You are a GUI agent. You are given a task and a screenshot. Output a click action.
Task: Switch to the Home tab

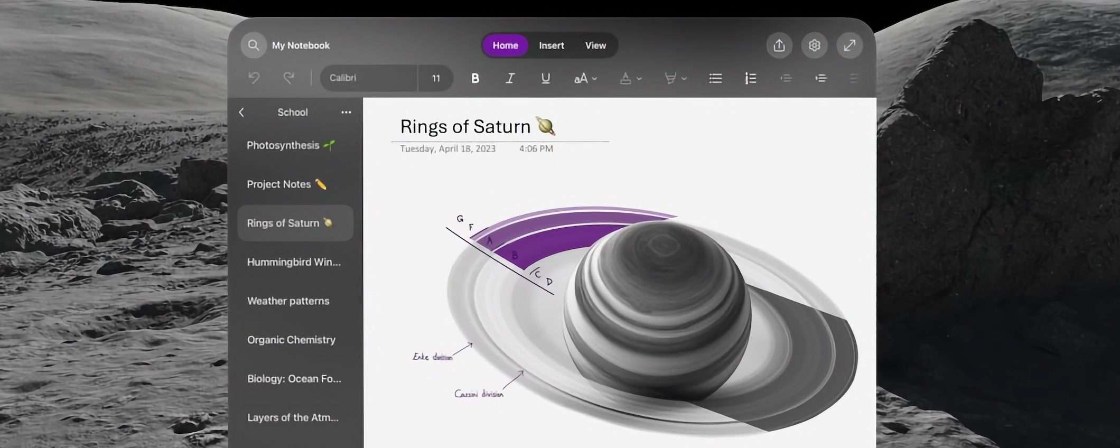tap(505, 45)
